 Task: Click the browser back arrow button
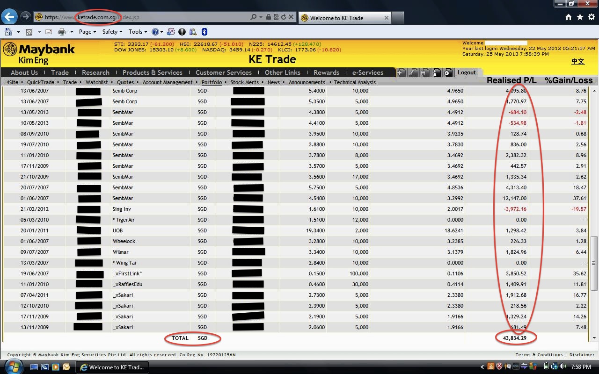(9, 17)
